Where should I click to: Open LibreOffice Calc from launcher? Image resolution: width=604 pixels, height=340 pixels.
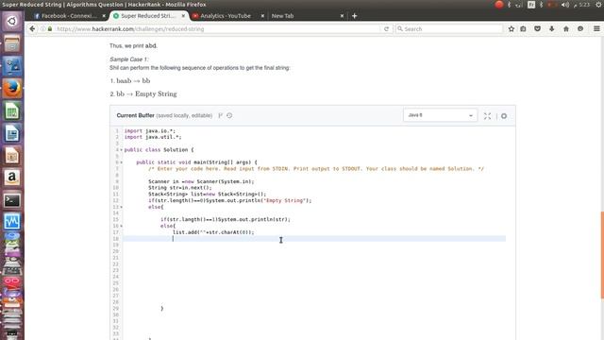click(12, 111)
